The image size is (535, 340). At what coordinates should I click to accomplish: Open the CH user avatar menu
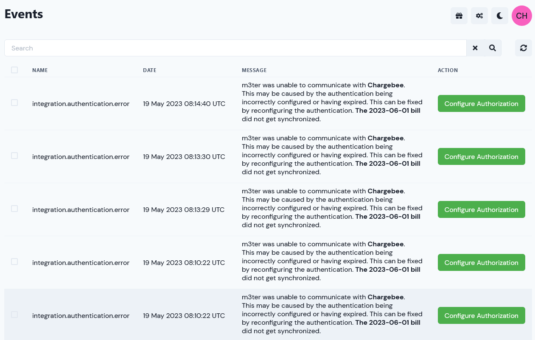pos(522,16)
